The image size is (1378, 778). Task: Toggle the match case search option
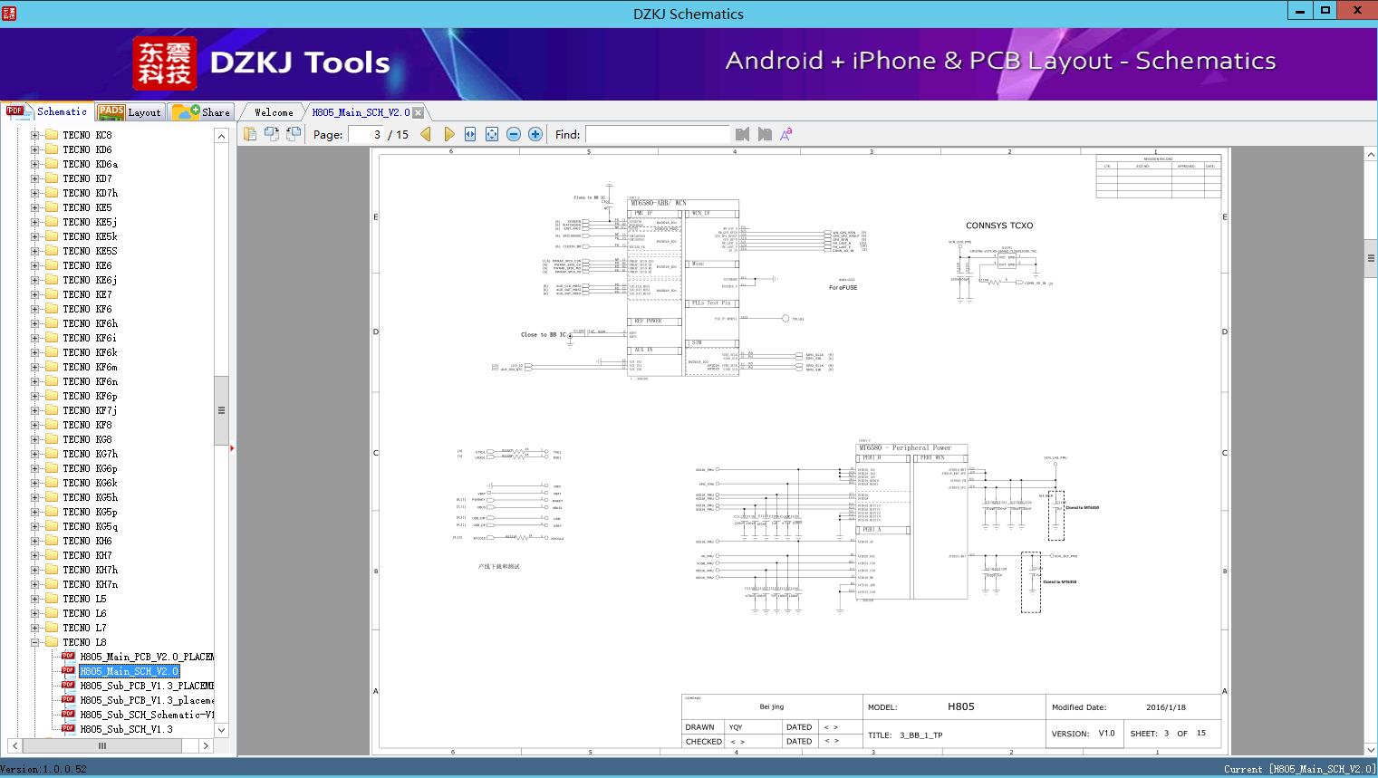[x=786, y=134]
